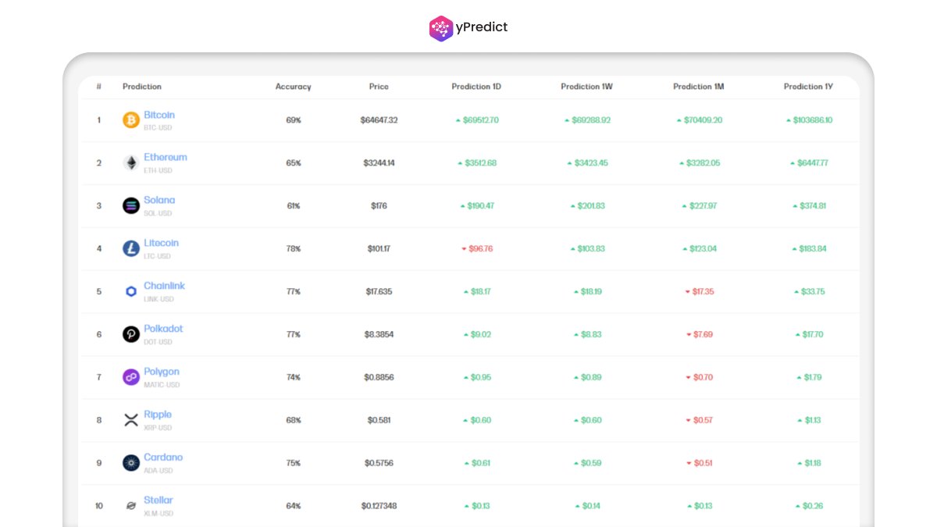Image resolution: width=937 pixels, height=527 pixels.
Task: Open the Bitcoin prediction link
Action: (x=159, y=115)
